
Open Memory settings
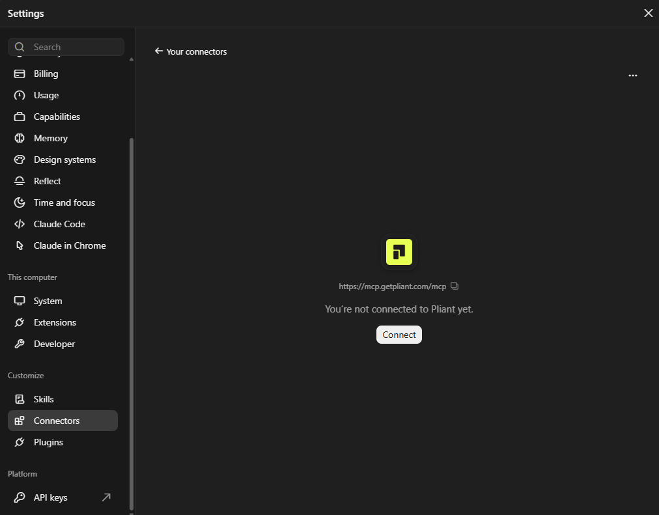coord(63,138)
